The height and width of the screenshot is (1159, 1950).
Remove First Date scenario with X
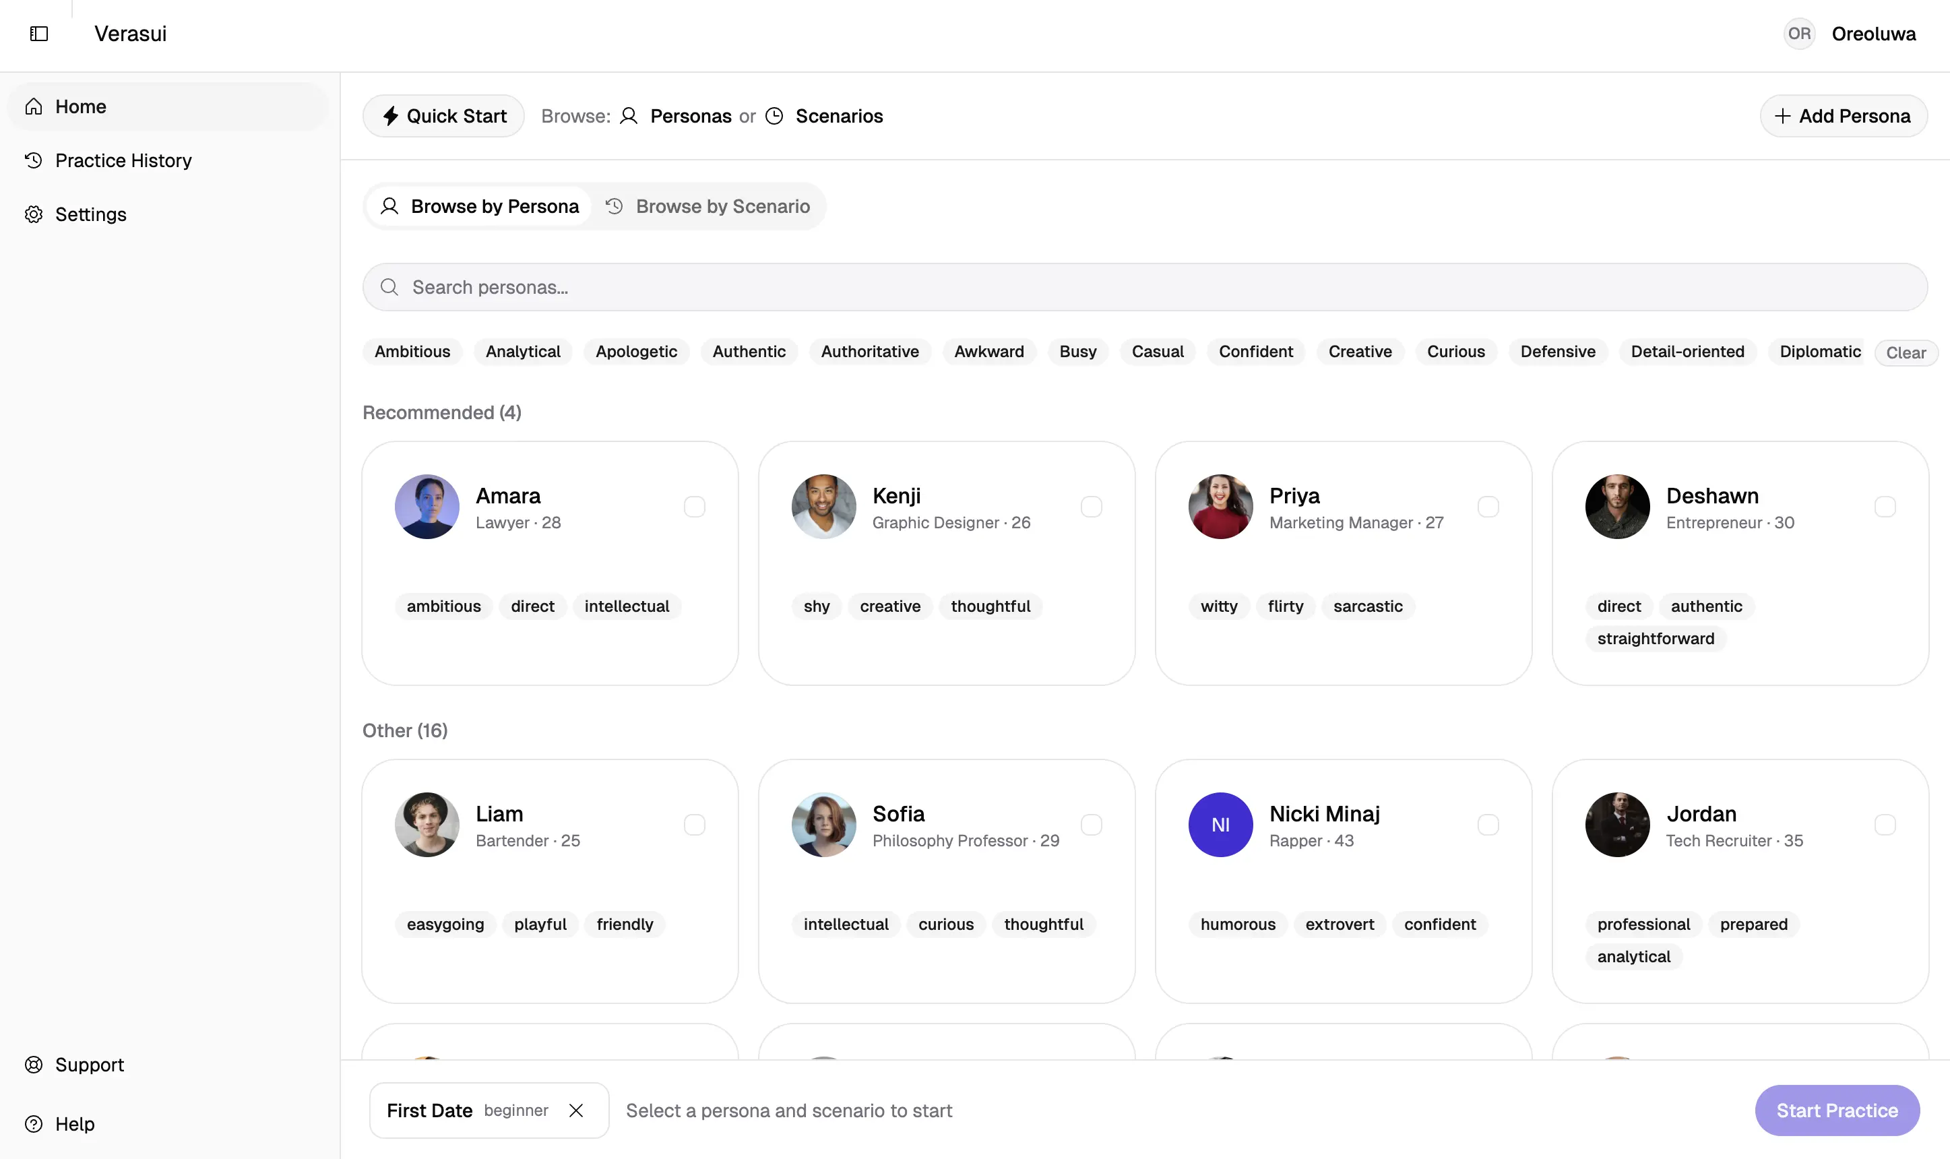tap(576, 1110)
